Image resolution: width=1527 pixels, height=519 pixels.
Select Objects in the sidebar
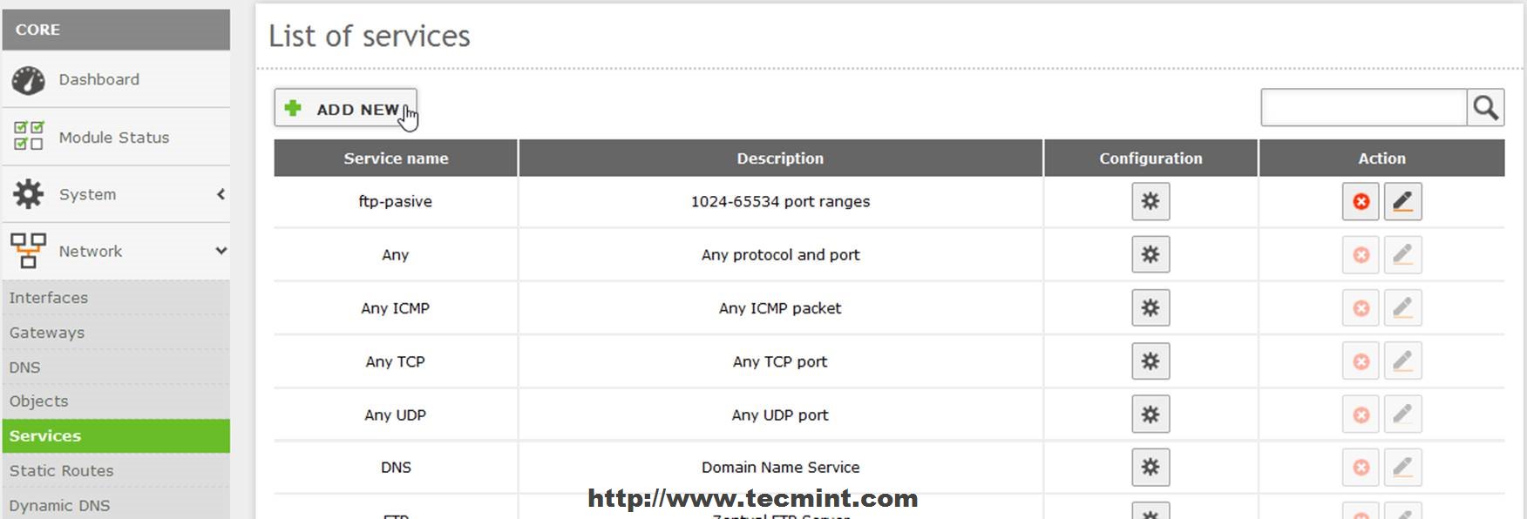pyautogui.click(x=39, y=401)
